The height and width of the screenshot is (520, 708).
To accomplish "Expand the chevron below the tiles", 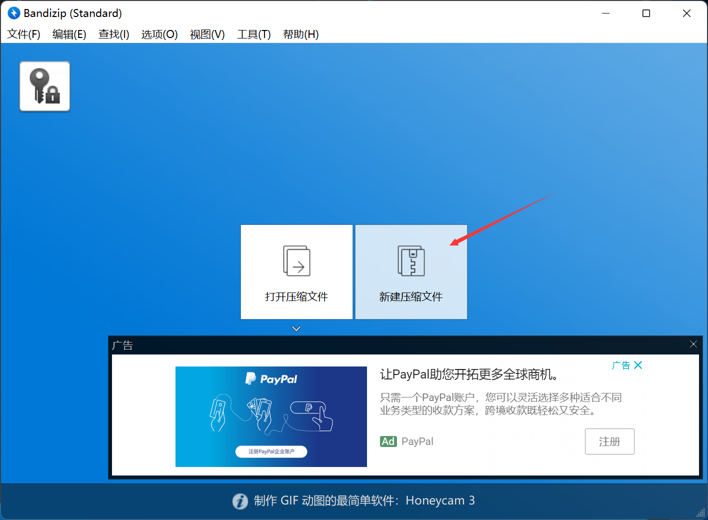I will [296, 328].
